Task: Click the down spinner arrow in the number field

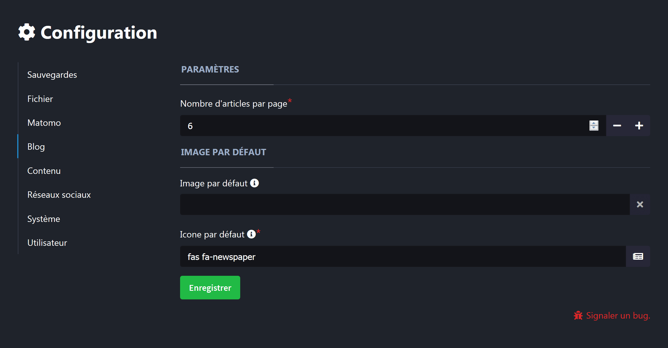Action: 594,128
